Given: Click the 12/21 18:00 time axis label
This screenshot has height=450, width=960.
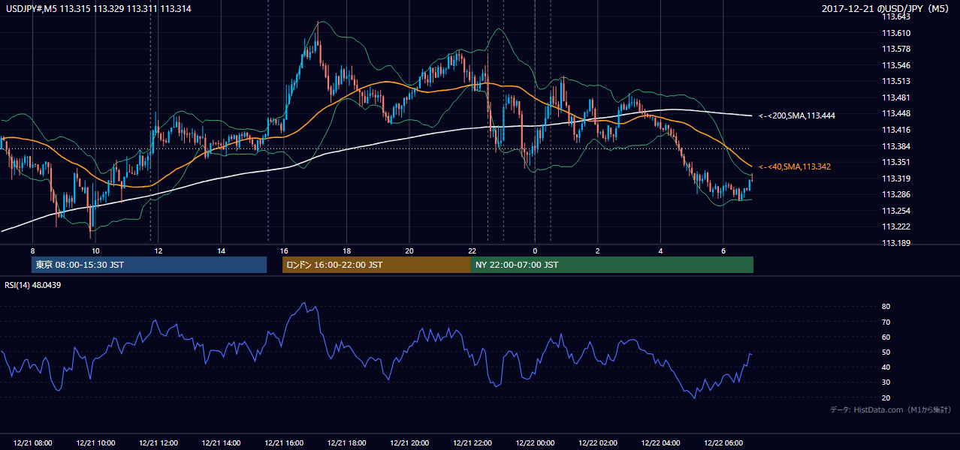Looking at the screenshot, I should click(x=347, y=443).
